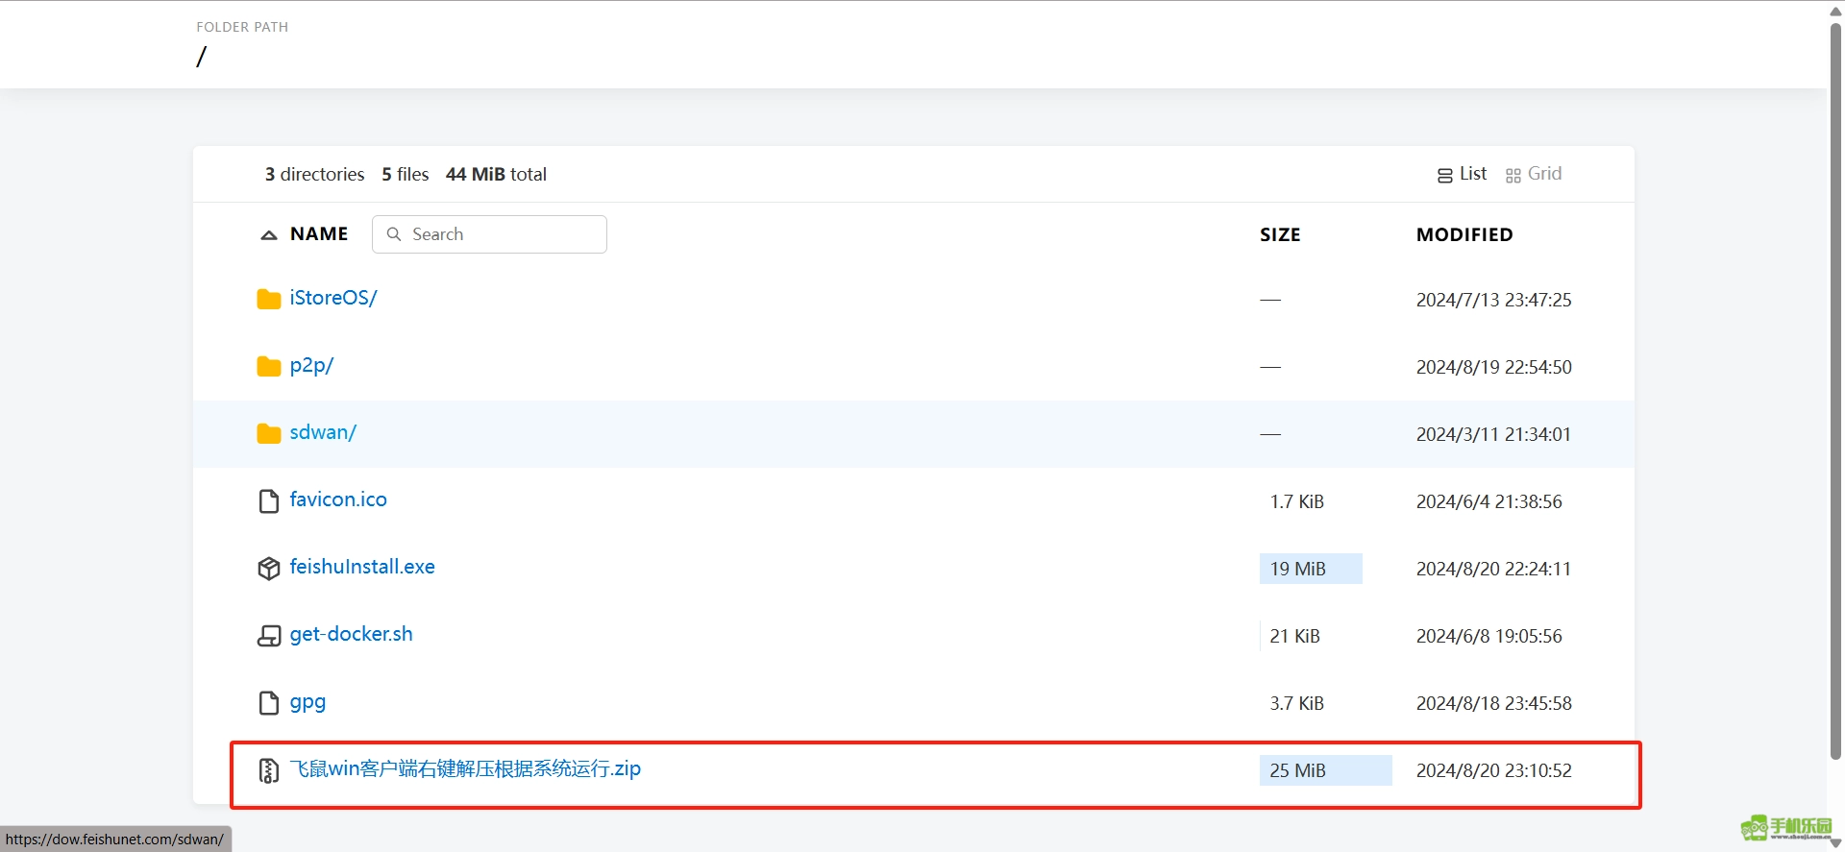
Task: Focus the Search input field
Action: click(500, 234)
